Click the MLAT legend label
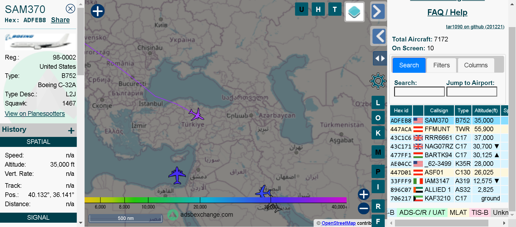The height and width of the screenshot is (227, 516). (458, 212)
